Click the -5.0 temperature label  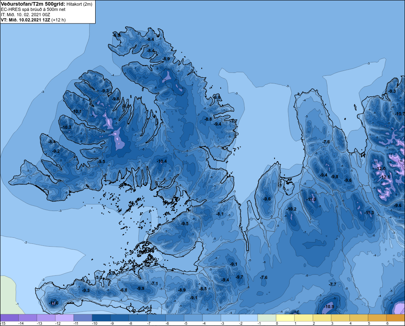(99, 277)
